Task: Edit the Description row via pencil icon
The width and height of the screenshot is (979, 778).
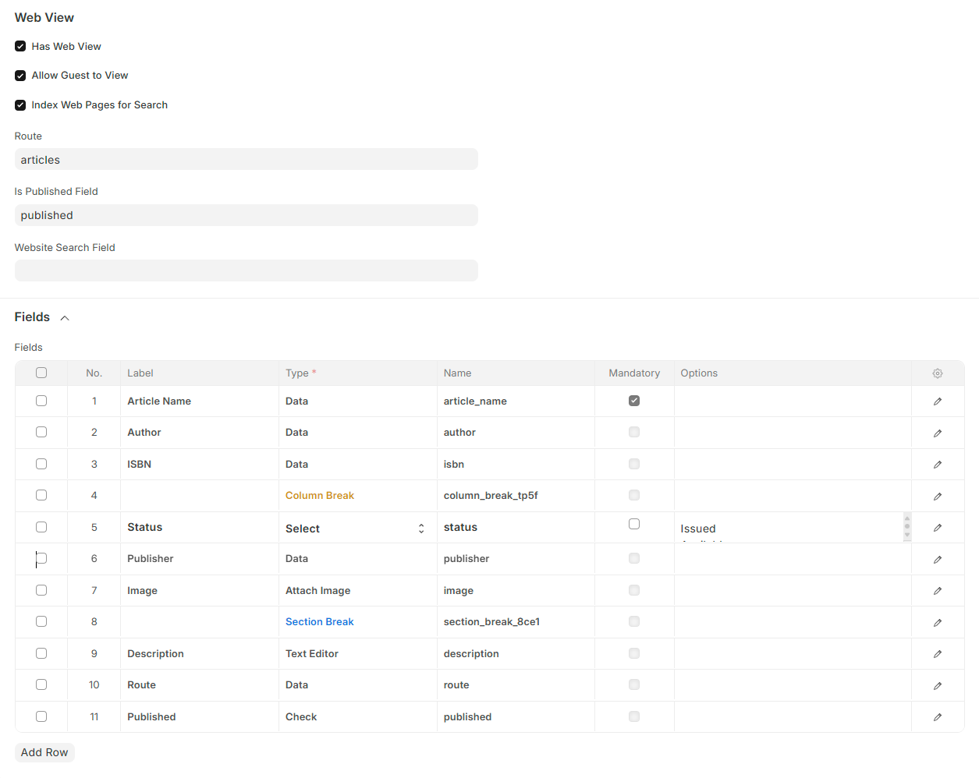Action: [937, 653]
